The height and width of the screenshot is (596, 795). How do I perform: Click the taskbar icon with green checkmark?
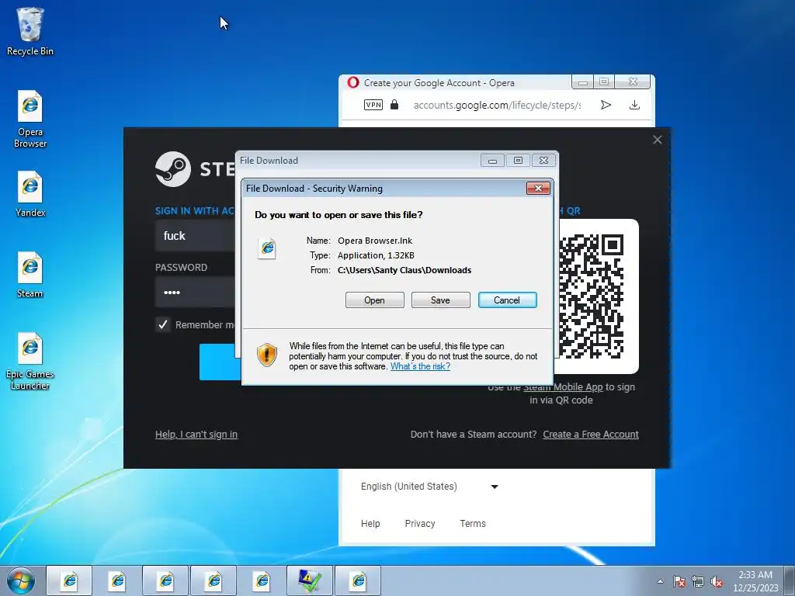310,580
